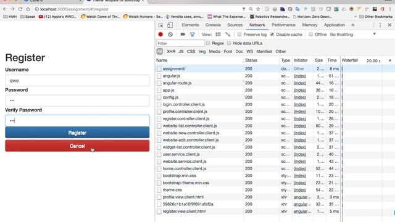Click the network Filter text box
This screenshot has width=395, height=222.
(x=180, y=43)
